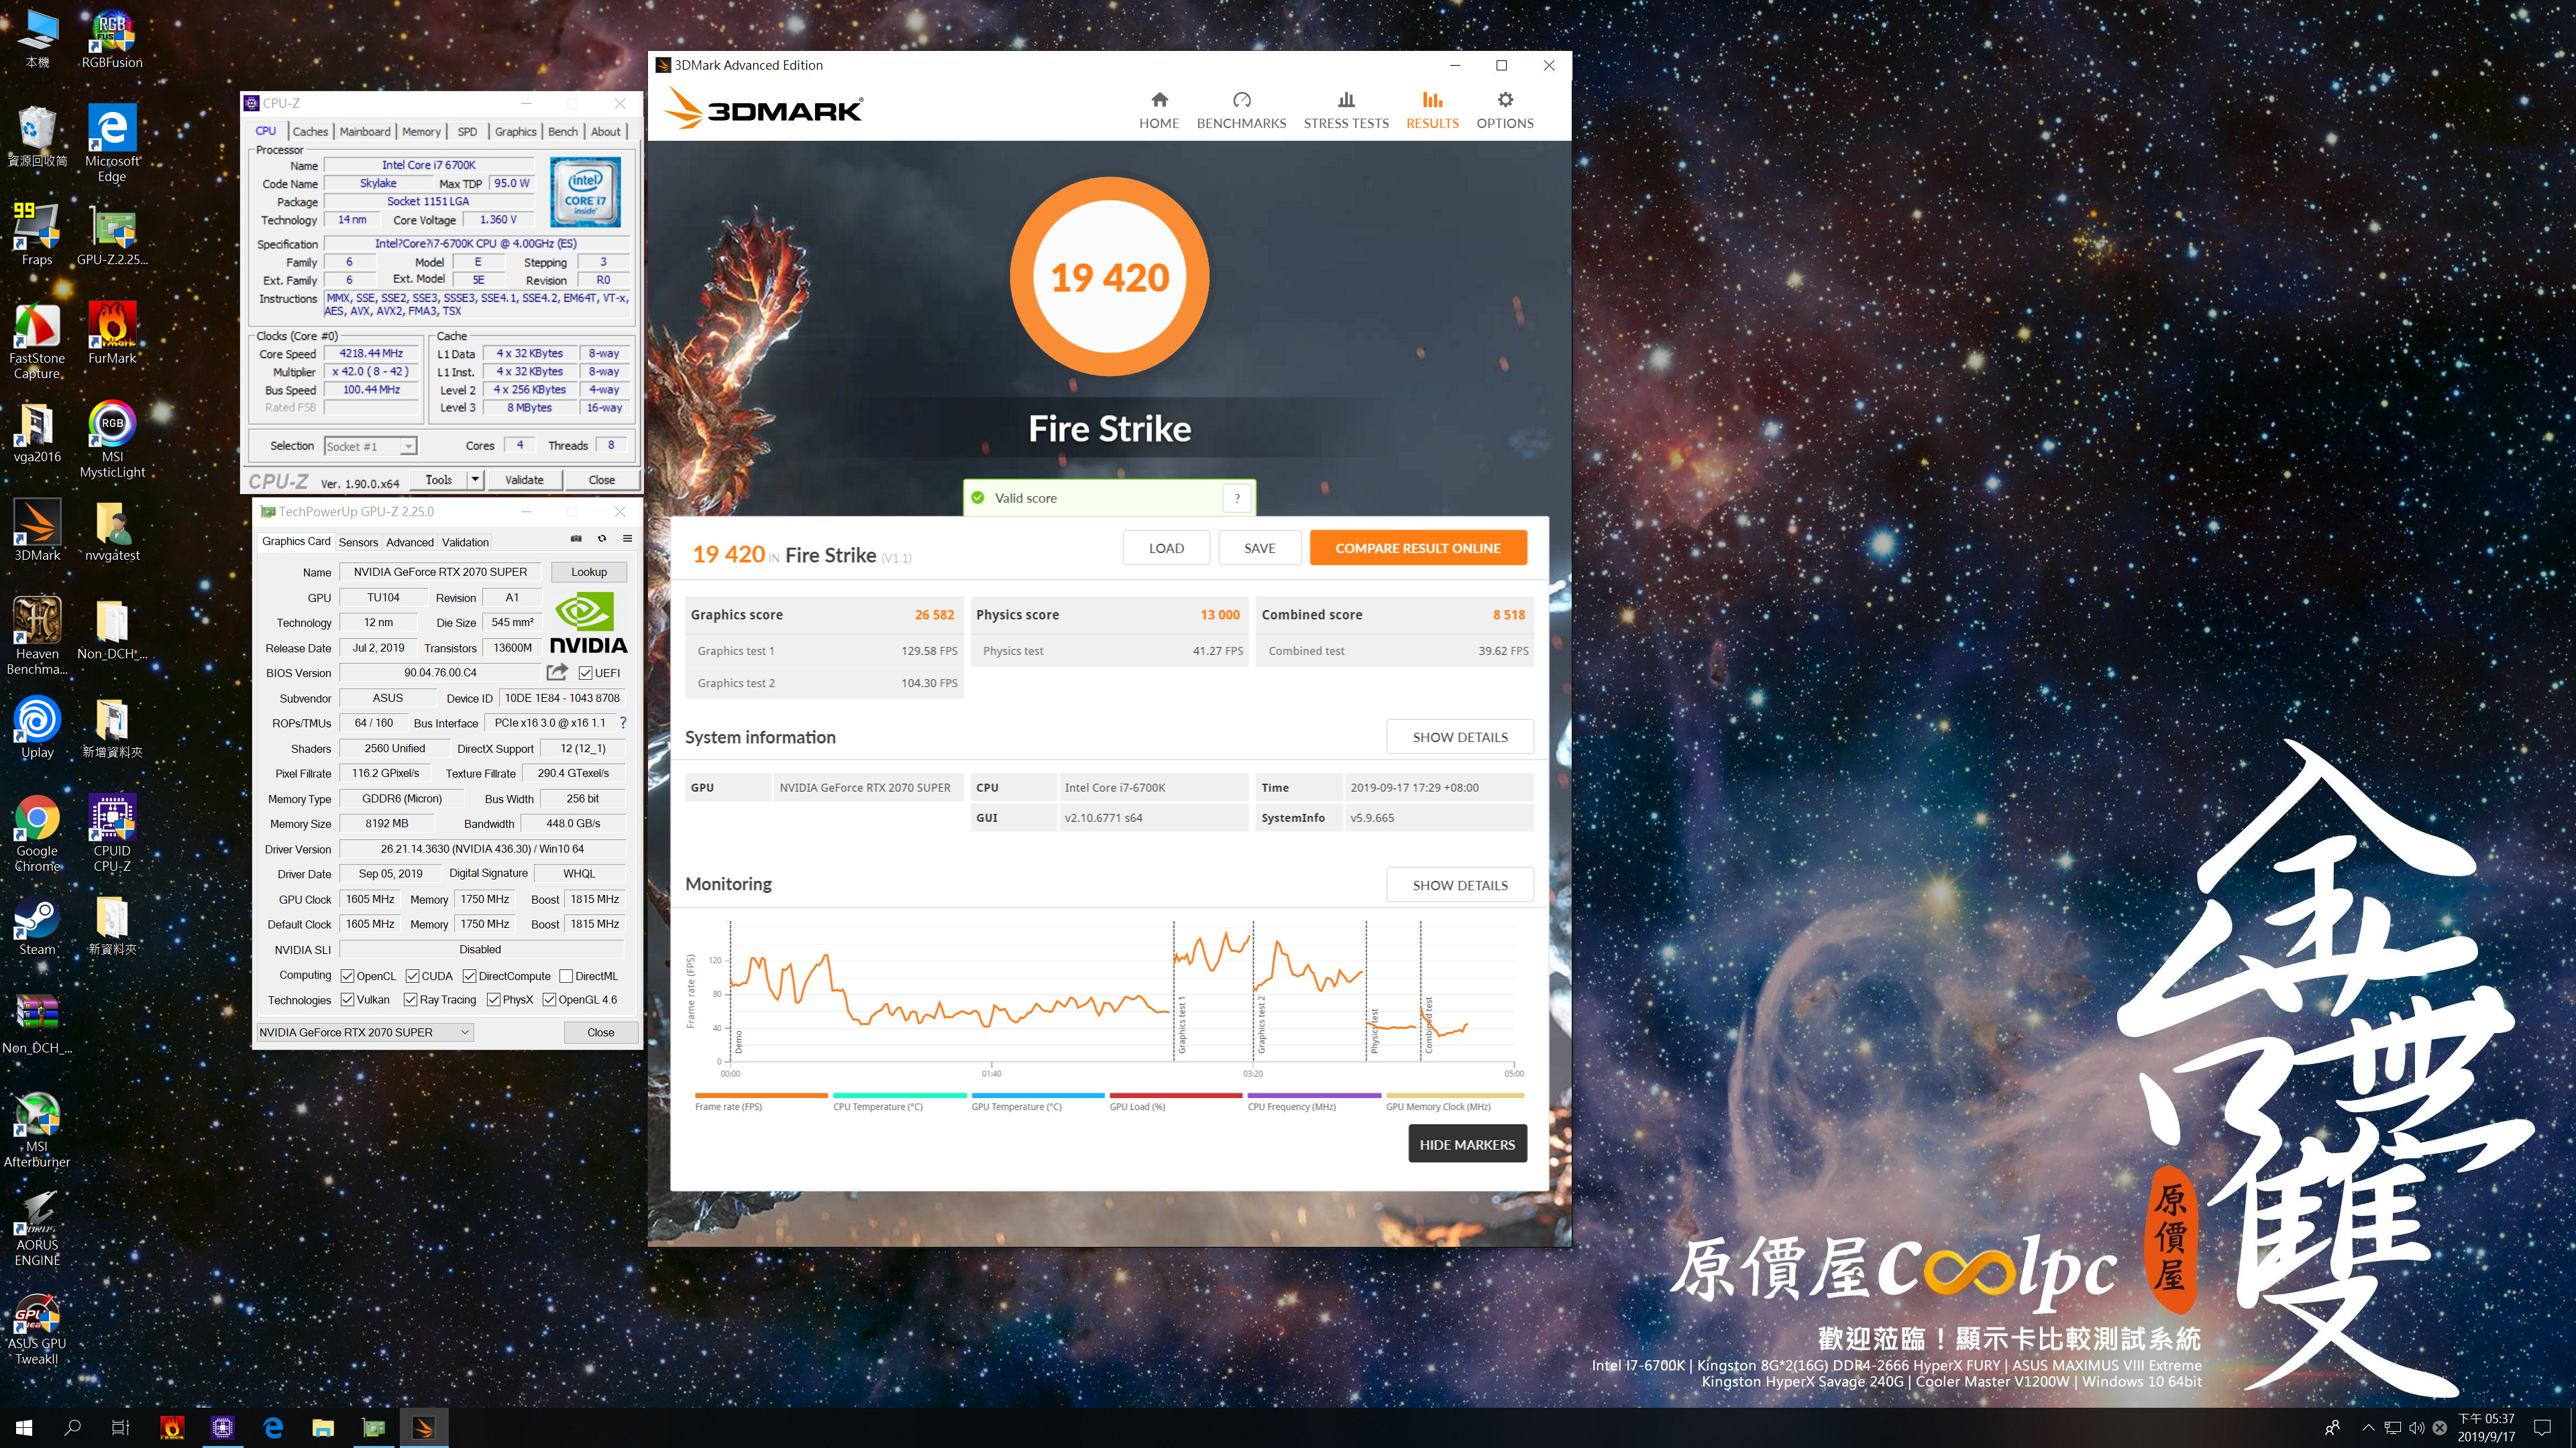This screenshot has width=2576, height=1448.
Task: Open the MSI Afterburner desktop icon
Action: click(37, 1129)
